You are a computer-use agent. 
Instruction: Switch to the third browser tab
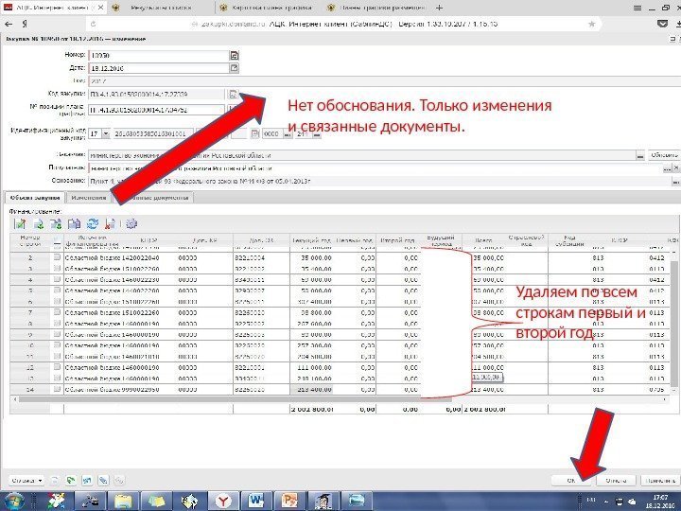pos(270,8)
